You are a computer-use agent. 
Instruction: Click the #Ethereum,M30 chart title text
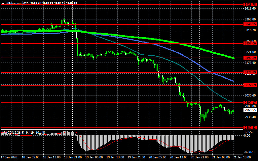coord(17,3)
